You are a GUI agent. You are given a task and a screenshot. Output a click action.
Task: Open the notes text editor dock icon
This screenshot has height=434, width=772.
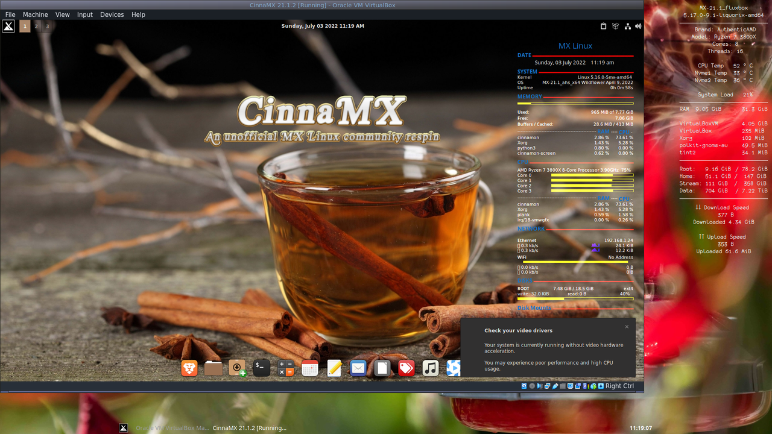[334, 368]
